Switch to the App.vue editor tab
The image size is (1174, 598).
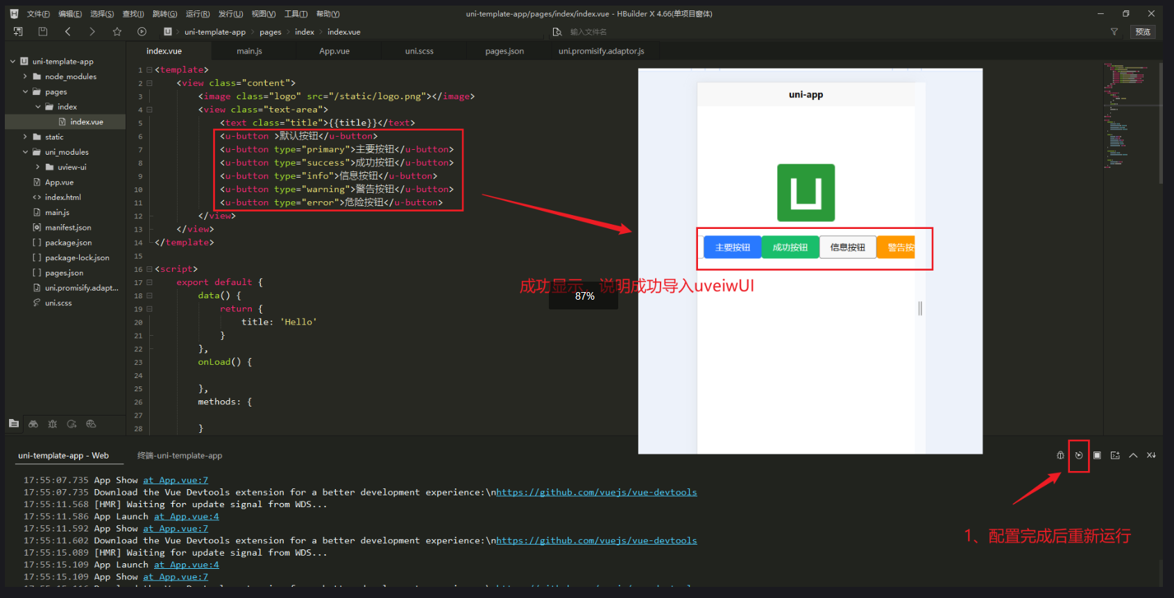pyautogui.click(x=334, y=51)
